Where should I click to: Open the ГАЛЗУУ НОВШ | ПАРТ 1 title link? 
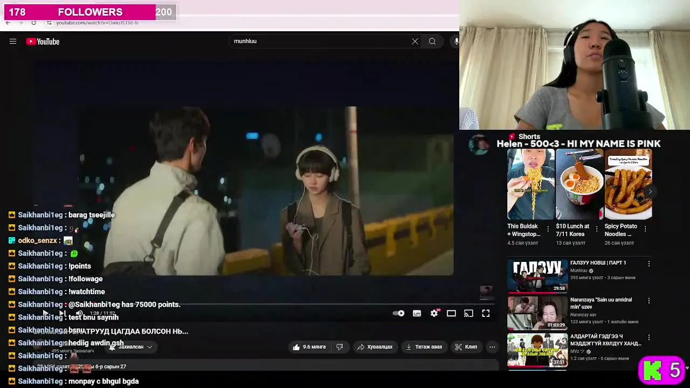[x=598, y=263]
